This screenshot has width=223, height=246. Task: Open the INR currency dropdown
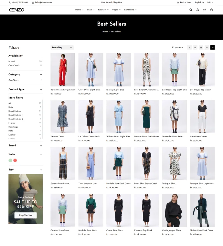pos(210,3)
